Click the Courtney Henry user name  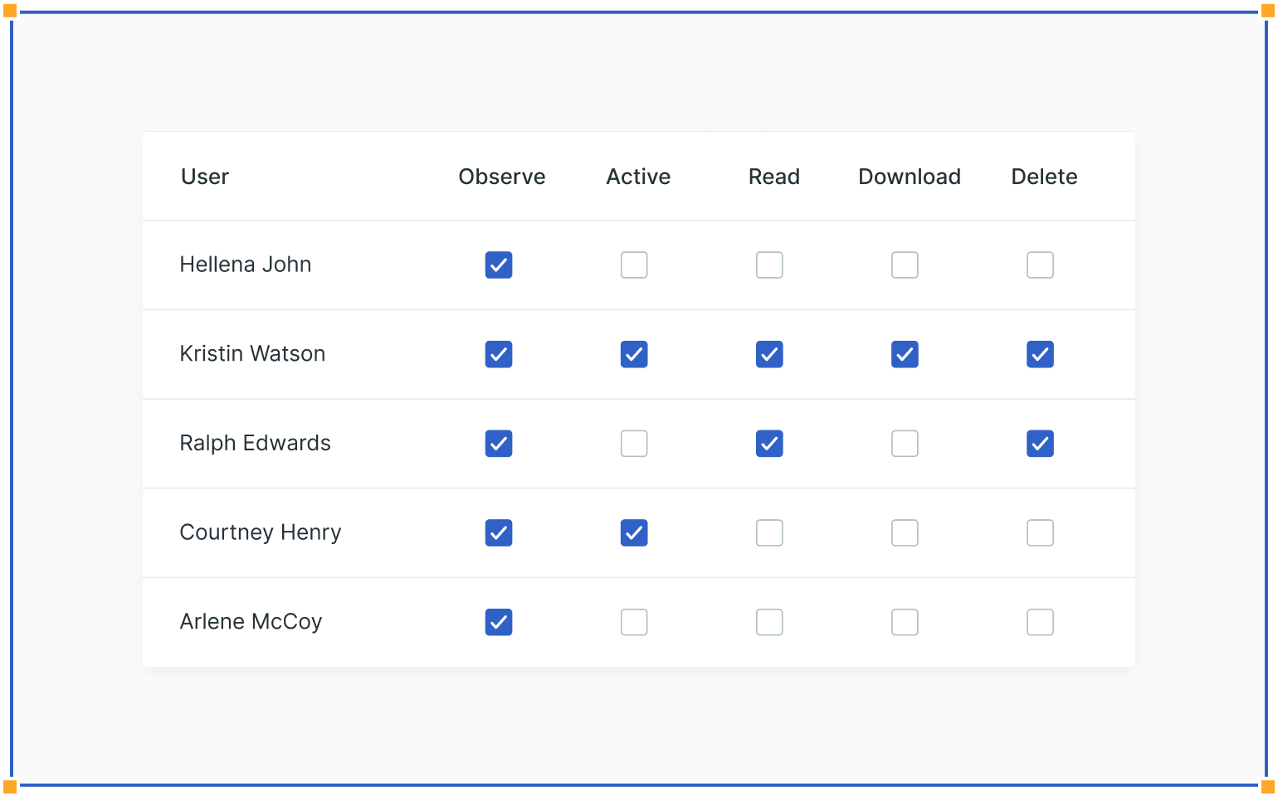coord(261,532)
